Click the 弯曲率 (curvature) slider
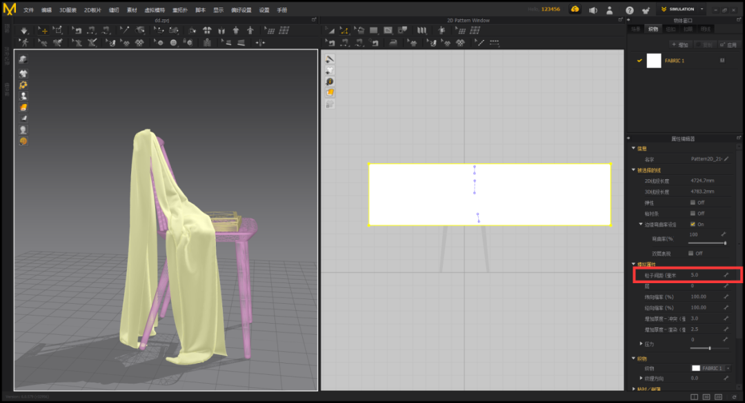Image resolution: width=745 pixels, height=403 pixels. click(707, 243)
